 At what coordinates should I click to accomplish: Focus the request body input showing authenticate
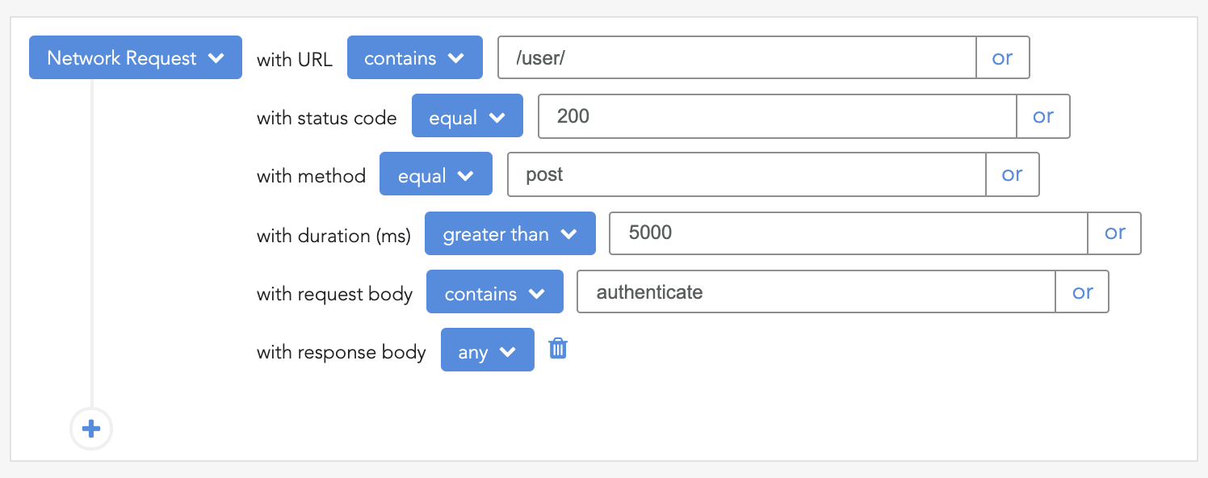pos(816,292)
